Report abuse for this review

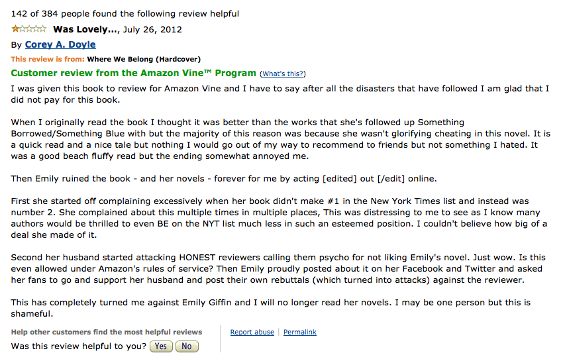(x=252, y=333)
